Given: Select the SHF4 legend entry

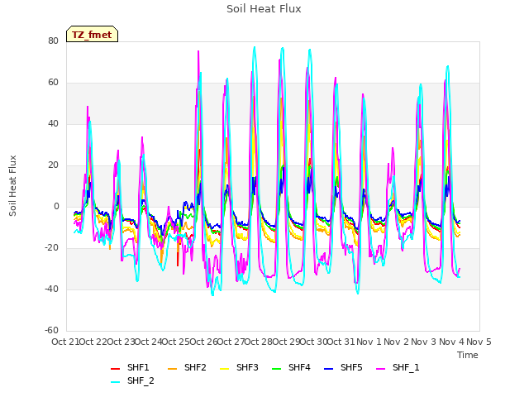Looking at the screenshot, I should [291, 367].
